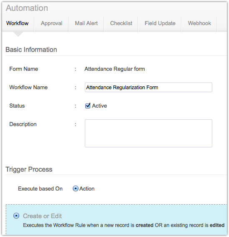Click the 'Execute based On' label

click(40, 188)
